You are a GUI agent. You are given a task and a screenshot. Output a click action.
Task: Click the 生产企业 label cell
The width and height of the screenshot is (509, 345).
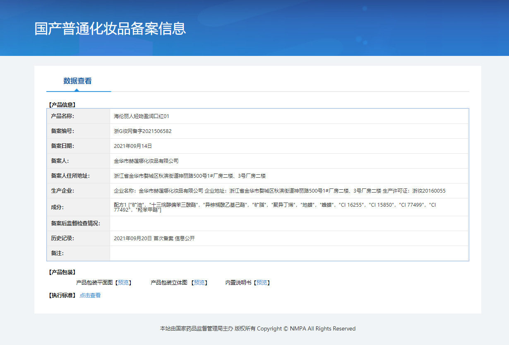tap(78, 191)
